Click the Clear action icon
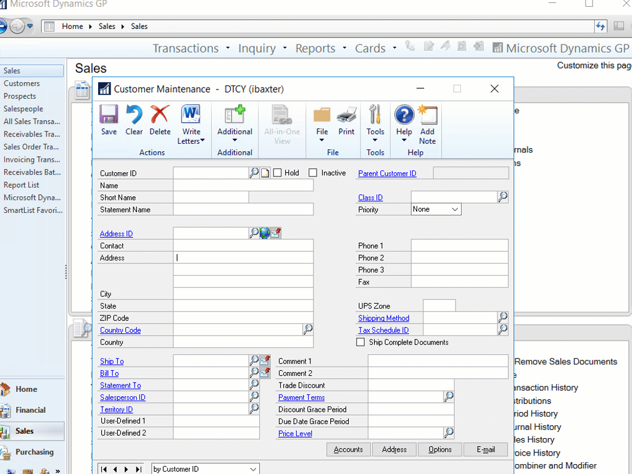This screenshot has height=474, width=632. [134, 114]
